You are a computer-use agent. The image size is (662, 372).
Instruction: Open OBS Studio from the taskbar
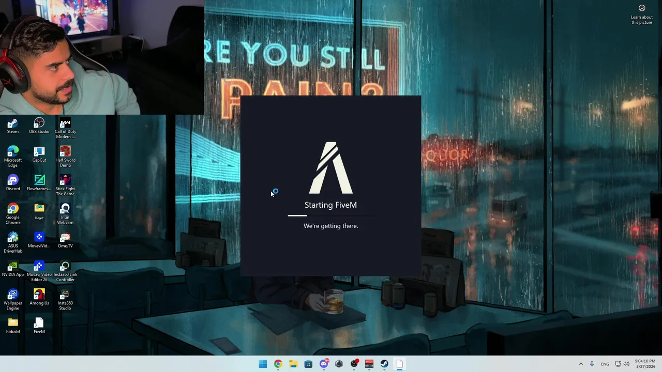354,364
